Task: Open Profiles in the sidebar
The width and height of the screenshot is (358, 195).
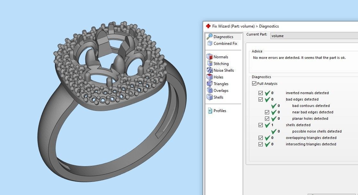Action: [220, 111]
